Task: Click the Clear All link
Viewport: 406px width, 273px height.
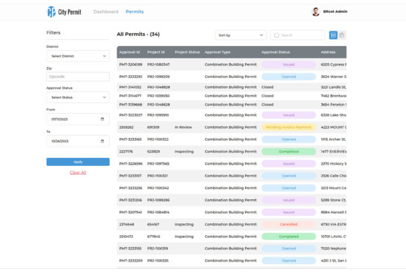Action: pos(78,173)
